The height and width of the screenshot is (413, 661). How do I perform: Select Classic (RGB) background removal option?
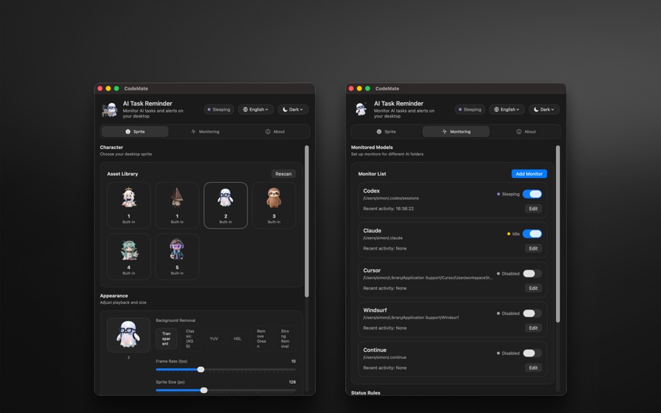[190, 339]
